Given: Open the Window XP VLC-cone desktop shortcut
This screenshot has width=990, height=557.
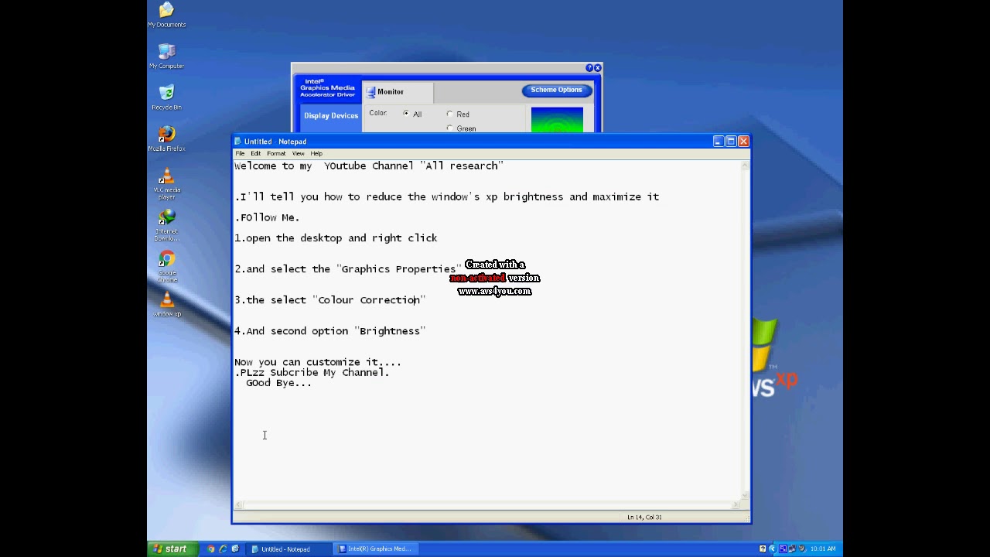Looking at the screenshot, I should tap(166, 304).
